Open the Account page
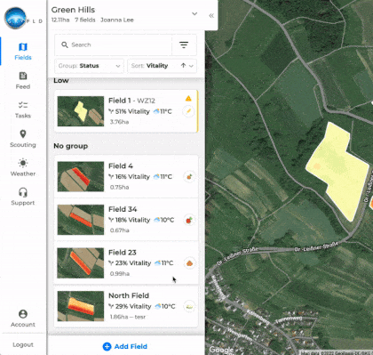This screenshot has width=373, height=355. tap(23, 319)
